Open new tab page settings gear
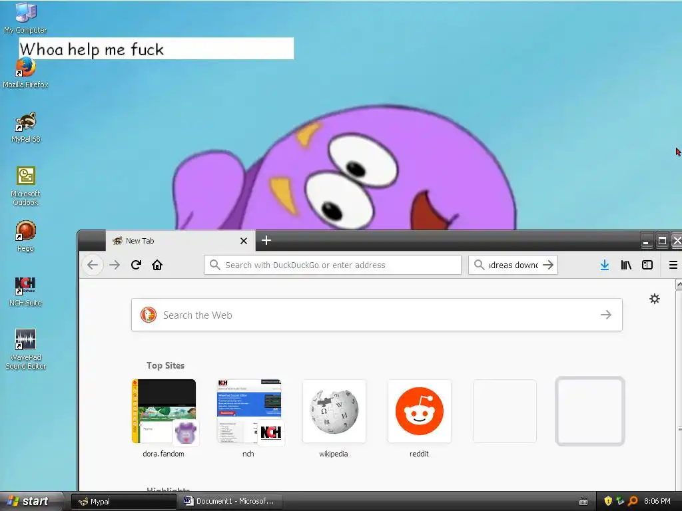 pyautogui.click(x=655, y=299)
